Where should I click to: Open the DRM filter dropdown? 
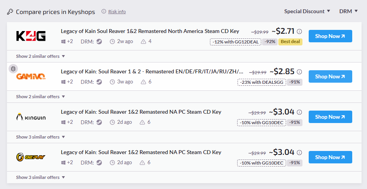(x=348, y=11)
